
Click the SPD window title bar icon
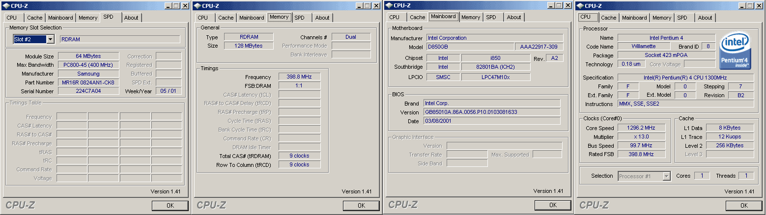(6, 6)
